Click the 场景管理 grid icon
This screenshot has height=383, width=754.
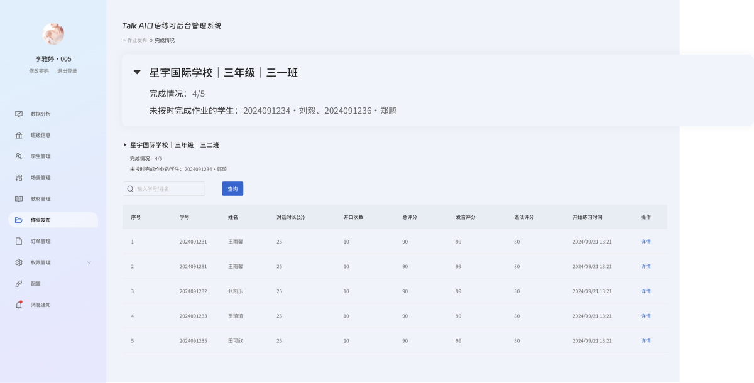click(x=19, y=178)
